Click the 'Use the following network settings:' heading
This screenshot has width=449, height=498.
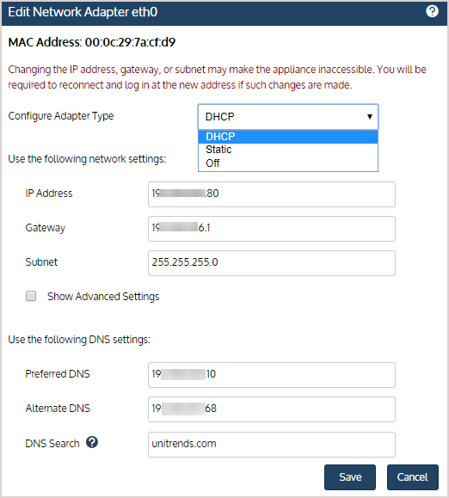[x=87, y=159]
